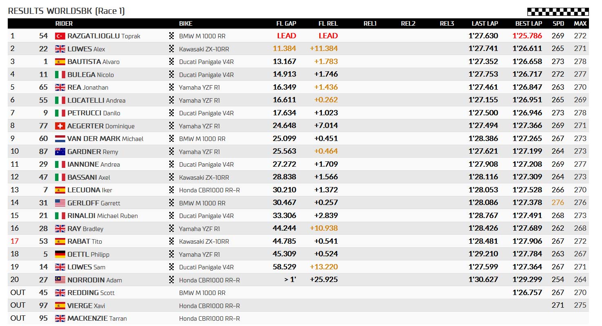Select rider IANNONE Andrea
The height and width of the screenshot is (326, 602).
point(93,164)
